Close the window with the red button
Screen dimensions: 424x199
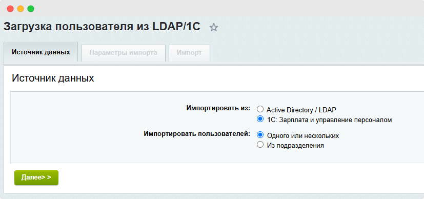[10, 9]
